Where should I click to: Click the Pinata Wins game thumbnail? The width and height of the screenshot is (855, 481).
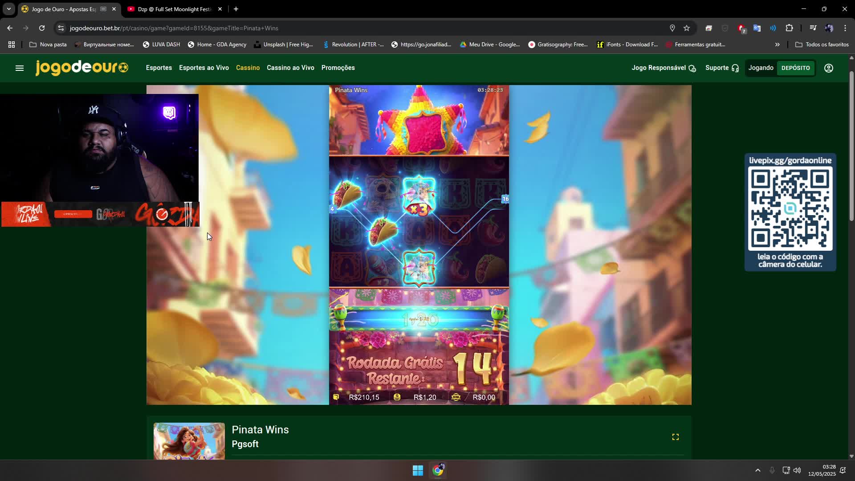pos(189,441)
